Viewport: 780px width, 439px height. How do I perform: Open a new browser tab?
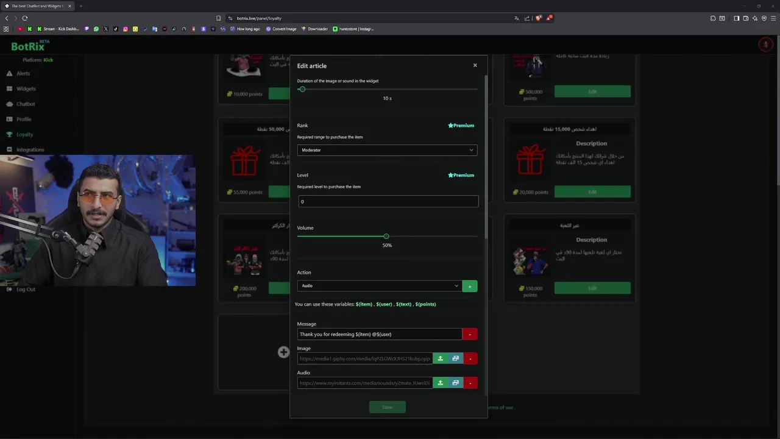click(80, 6)
